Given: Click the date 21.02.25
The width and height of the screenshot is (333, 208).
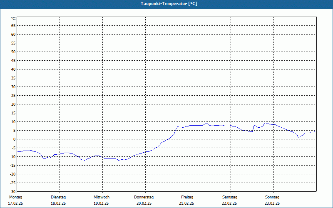Looking at the screenshot, I should (186, 203).
